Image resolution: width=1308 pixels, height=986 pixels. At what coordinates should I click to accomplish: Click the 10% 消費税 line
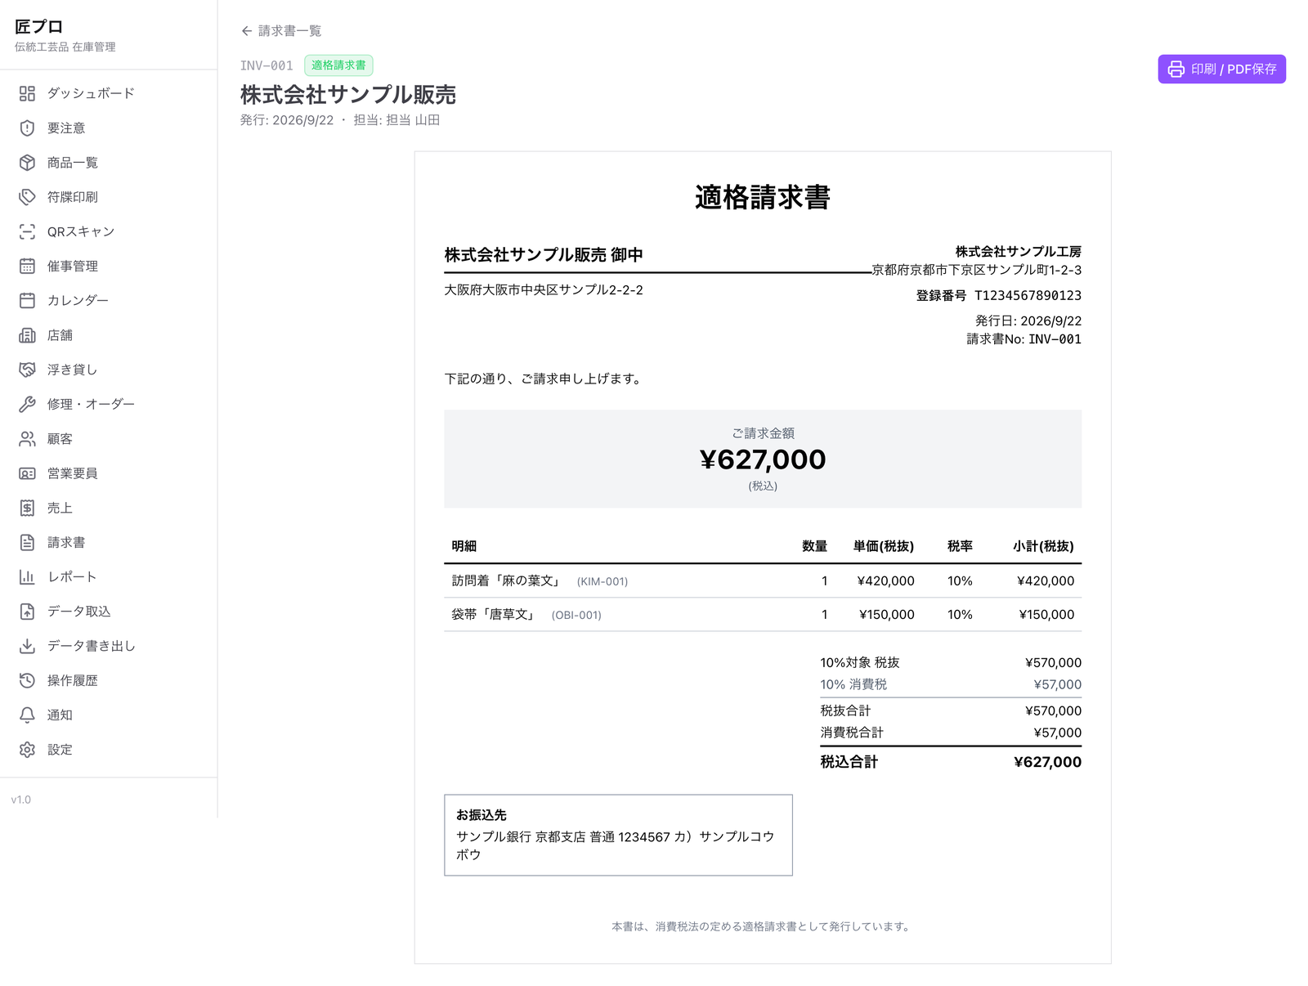(951, 685)
